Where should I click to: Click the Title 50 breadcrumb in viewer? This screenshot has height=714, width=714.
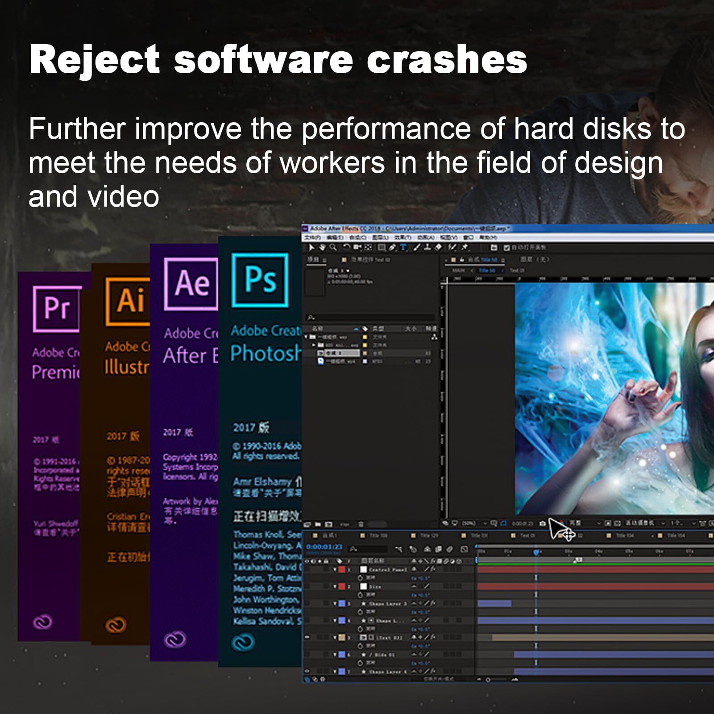[x=486, y=270]
